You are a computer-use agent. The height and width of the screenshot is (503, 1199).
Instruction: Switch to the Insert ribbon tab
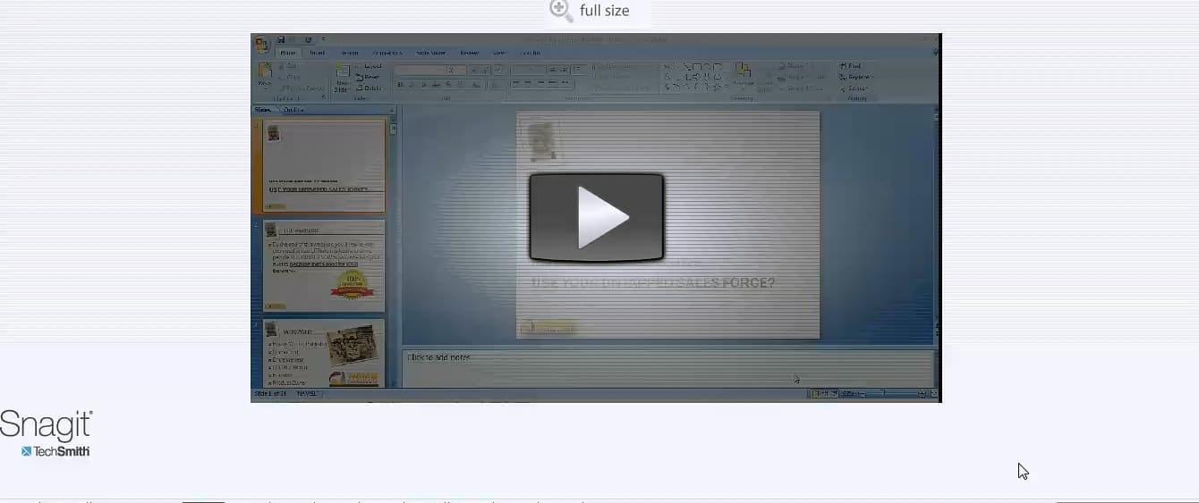pyautogui.click(x=318, y=53)
